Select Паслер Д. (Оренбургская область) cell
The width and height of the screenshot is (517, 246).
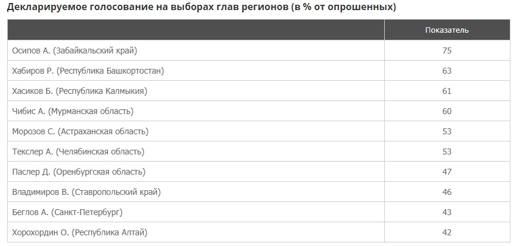[79, 172]
